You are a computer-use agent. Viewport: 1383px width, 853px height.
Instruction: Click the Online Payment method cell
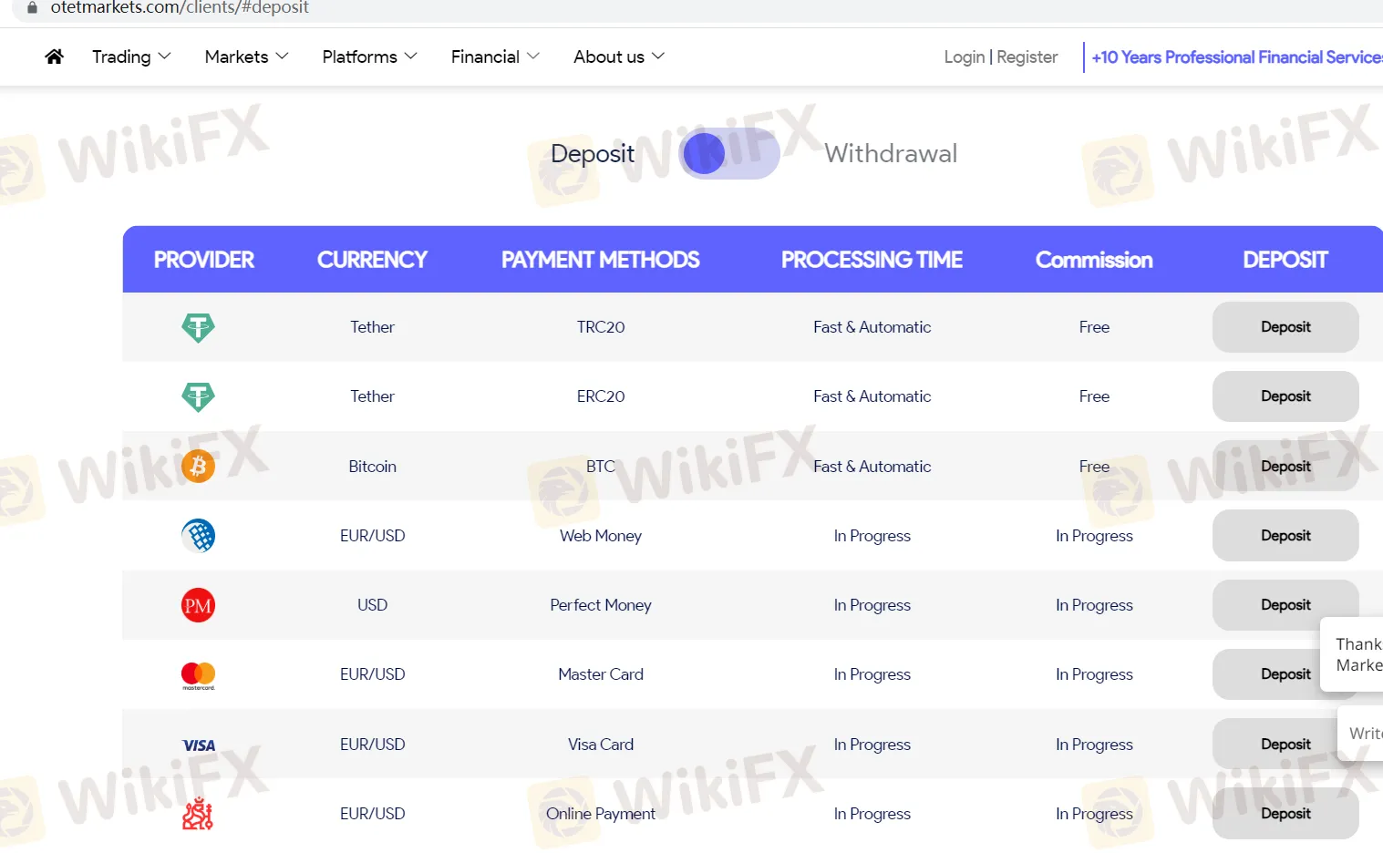(601, 814)
